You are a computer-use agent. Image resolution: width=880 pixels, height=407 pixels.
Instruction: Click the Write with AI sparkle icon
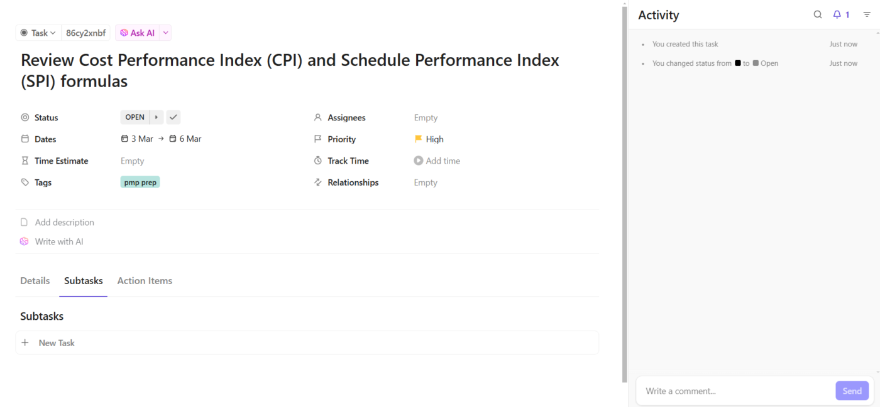(x=24, y=241)
